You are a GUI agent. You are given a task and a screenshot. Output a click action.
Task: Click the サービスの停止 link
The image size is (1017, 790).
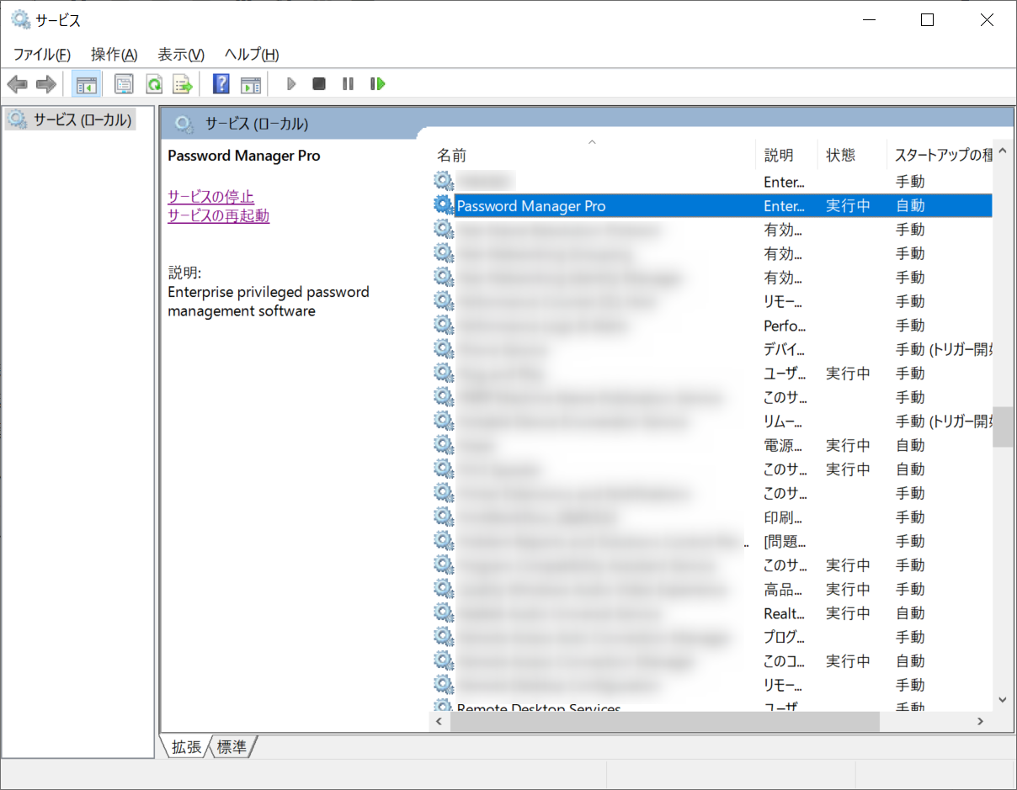point(210,197)
